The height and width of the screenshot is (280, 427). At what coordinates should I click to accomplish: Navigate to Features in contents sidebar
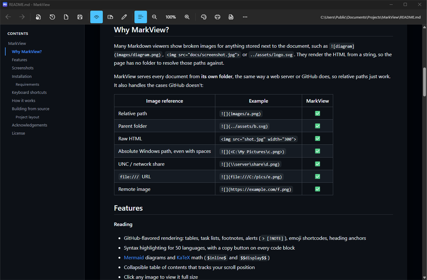[20, 60]
